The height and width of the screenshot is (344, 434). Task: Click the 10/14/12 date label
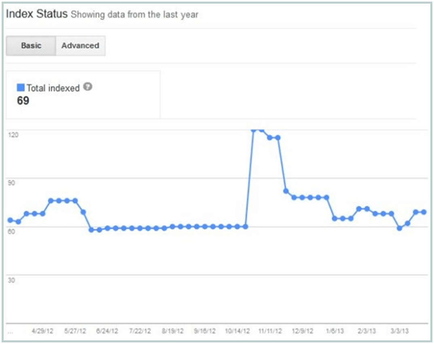[x=237, y=331]
